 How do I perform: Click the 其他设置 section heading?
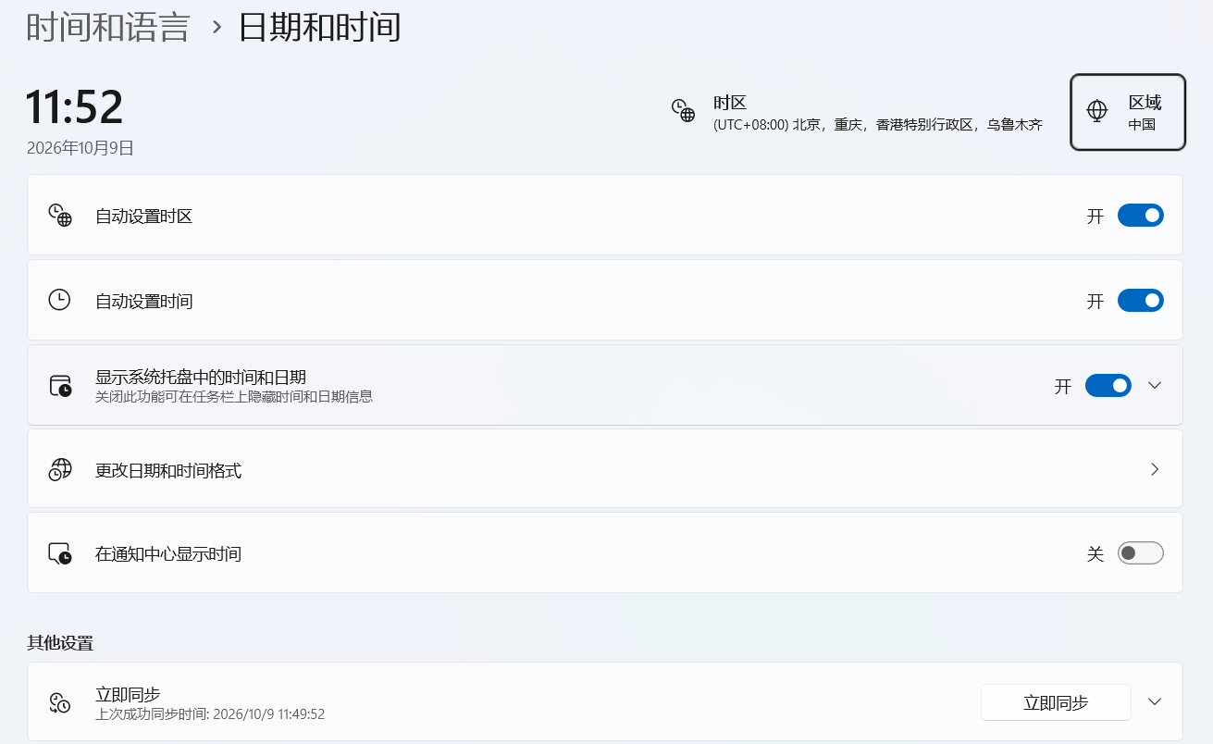(x=60, y=643)
